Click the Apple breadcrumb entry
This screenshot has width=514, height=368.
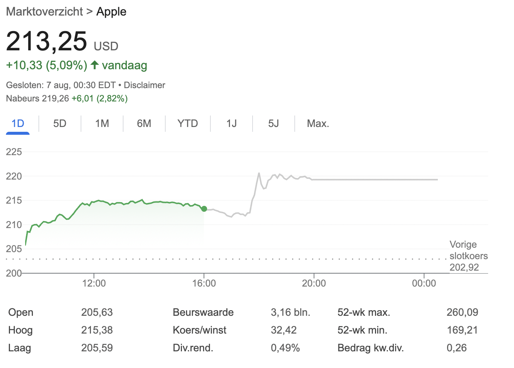tap(111, 11)
